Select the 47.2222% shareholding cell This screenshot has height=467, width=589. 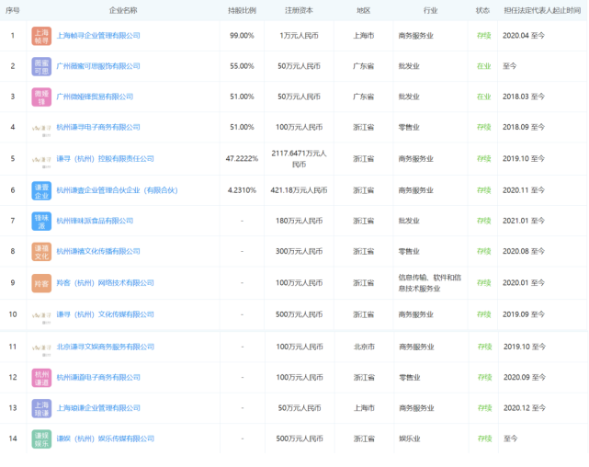242,159
